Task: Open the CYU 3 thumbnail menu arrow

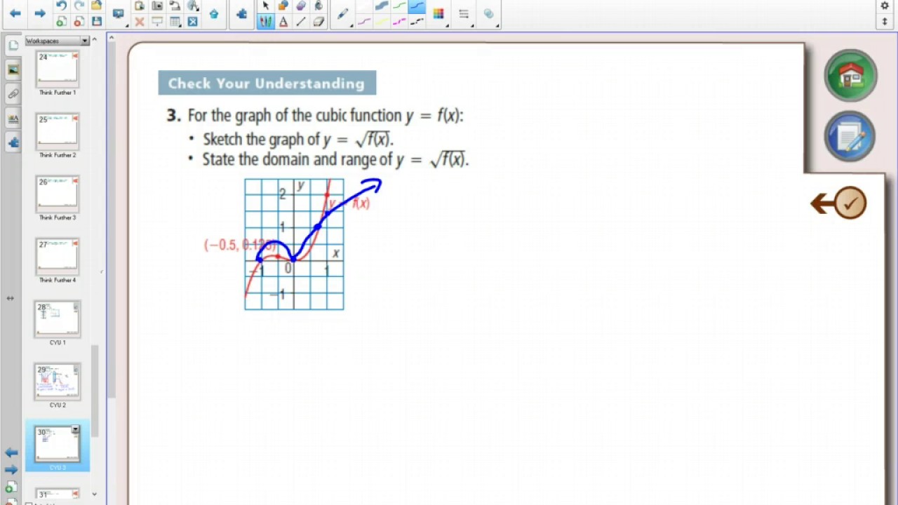Action: (75, 429)
